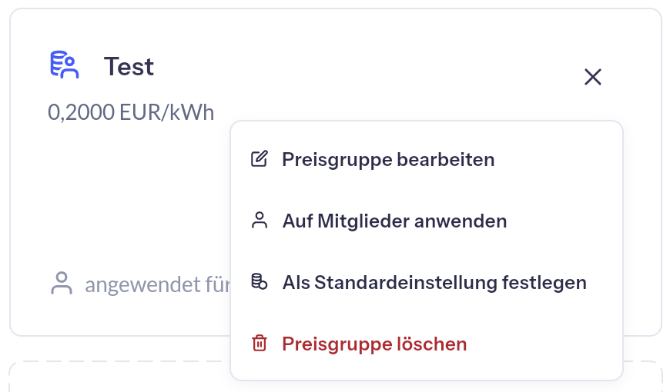The width and height of the screenshot is (670, 392).
Task: Close the Test price group menu with X
Action: point(592,77)
